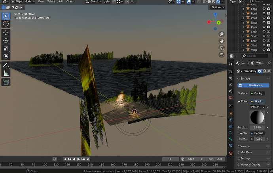
Task: Click the pan view hand icon
Action: click(222, 41)
